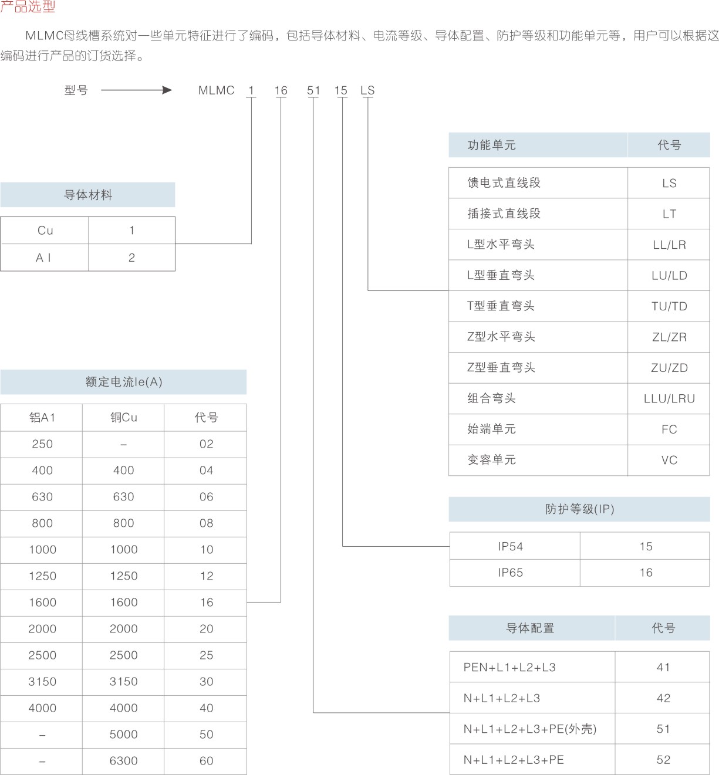Screen dimensions: 719x775
Task: Select the 导体材料 table header
Action: coord(87,195)
